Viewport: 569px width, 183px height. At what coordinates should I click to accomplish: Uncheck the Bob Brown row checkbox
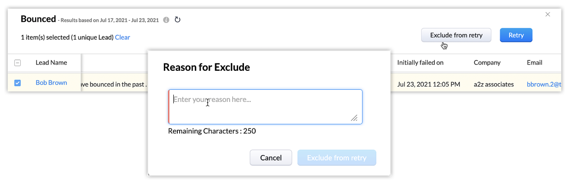18,83
